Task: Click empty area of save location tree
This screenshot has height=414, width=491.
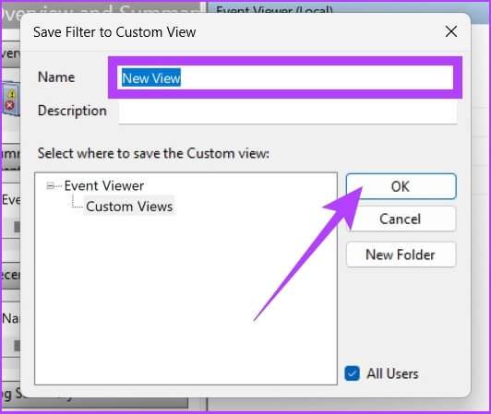Action: coord(186,297)
